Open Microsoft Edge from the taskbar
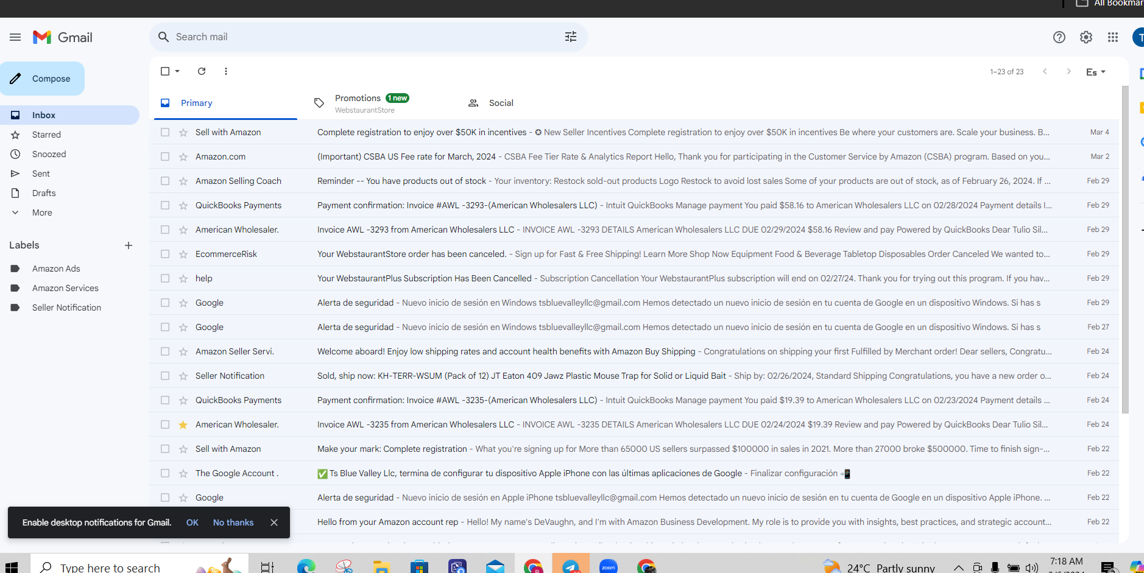Image resolution: width=1144 pixels, height=573 pixels. tap(306, 567)
